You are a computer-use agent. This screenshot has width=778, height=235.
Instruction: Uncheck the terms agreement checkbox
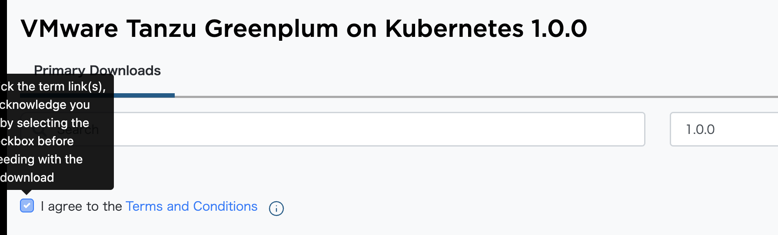(x=27, y=206)
